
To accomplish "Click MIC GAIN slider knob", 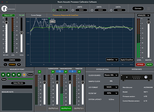I will coord(6,23).
